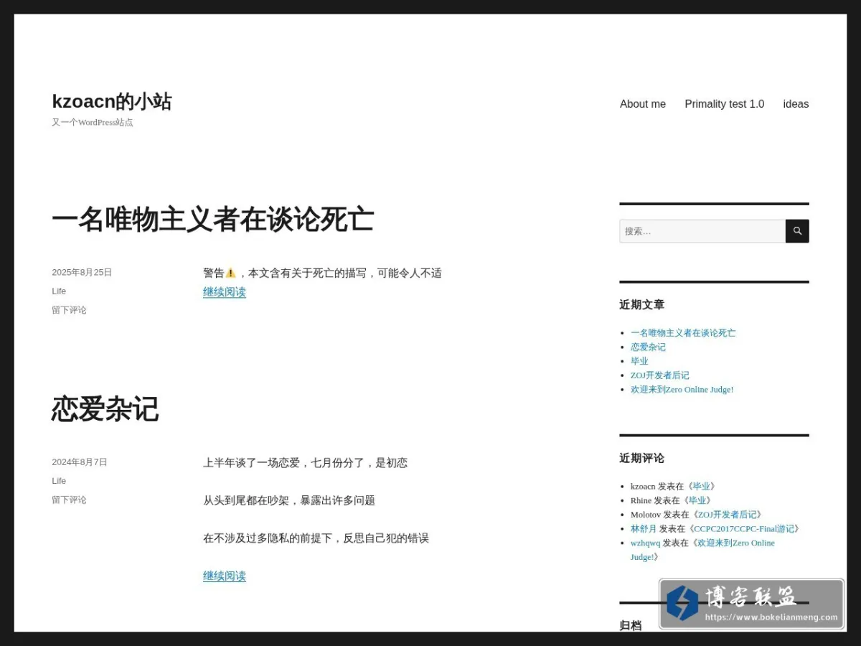Open recent article ZOJ开发者后记
Viewport: 861px width, 646px height.
(660, 375)
